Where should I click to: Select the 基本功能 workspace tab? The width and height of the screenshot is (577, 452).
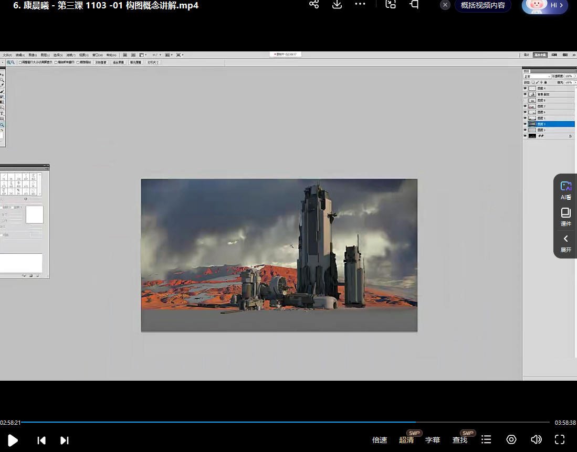click(540, 55)
